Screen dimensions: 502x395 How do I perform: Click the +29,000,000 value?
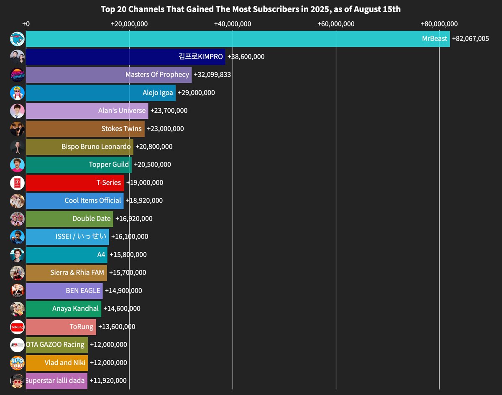(x=196, y=93)
